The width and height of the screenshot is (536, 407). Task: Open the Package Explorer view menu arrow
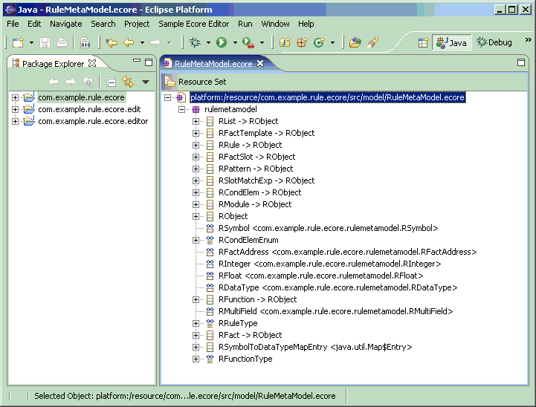pos(146,82)
